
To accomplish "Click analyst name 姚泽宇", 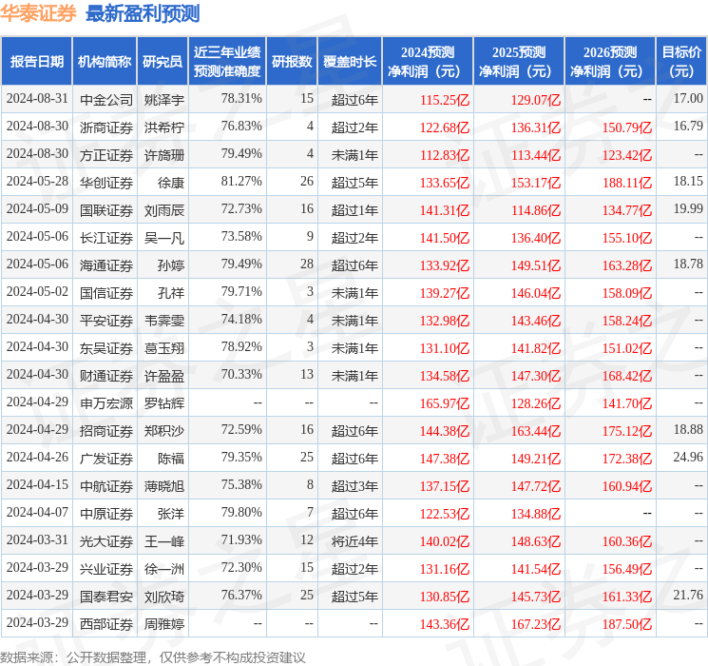I will tap(164, 100).
